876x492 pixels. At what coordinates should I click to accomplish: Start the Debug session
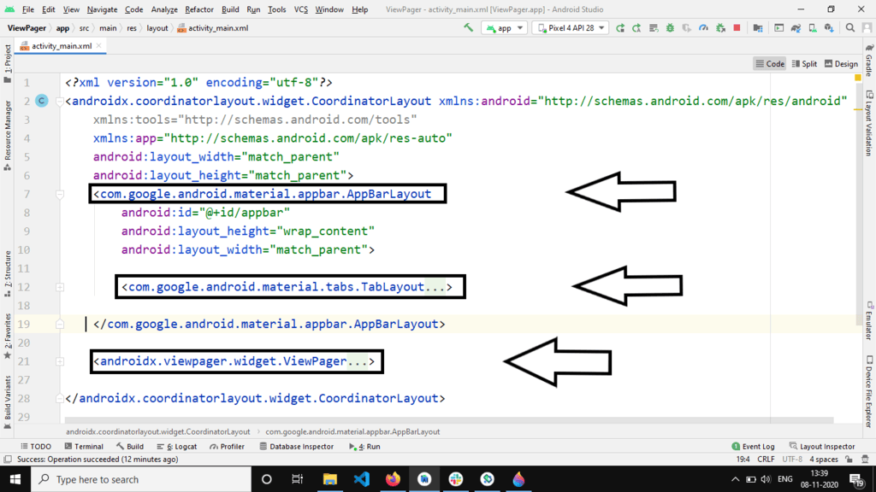(669, 27)
